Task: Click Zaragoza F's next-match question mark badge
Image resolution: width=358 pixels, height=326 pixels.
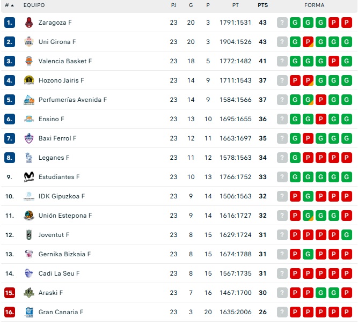Action: pos(282,23)
